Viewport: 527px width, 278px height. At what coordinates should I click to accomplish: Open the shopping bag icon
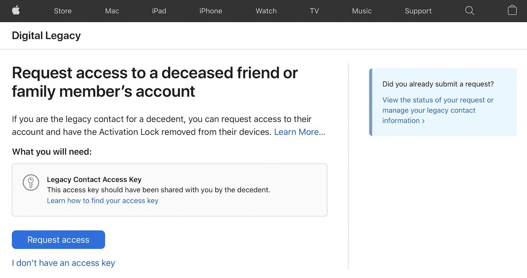[x=512, y=11]
